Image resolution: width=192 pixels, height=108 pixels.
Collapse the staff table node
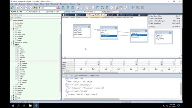click(x=16, y=79)
